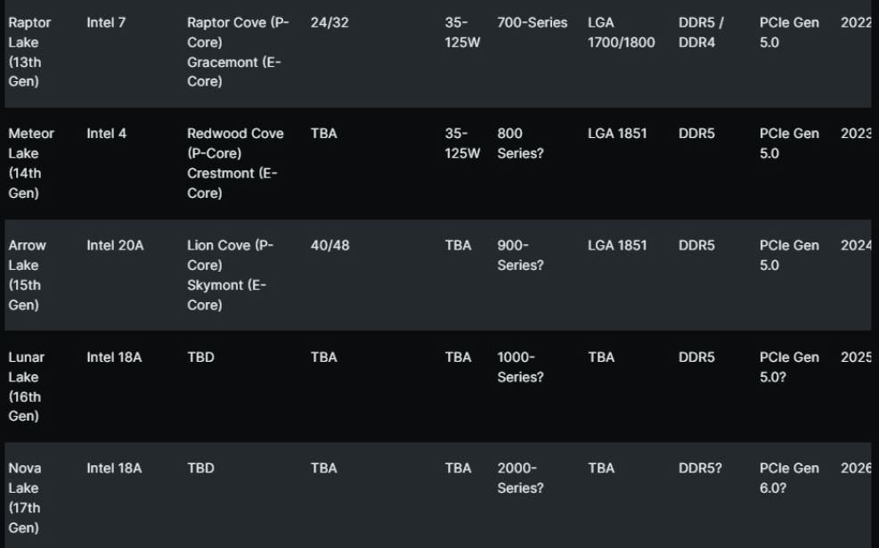Screen dimensions: 879x548
Task: Select the Raptor Cove / Gracemont cell
Action: point(238,53)
